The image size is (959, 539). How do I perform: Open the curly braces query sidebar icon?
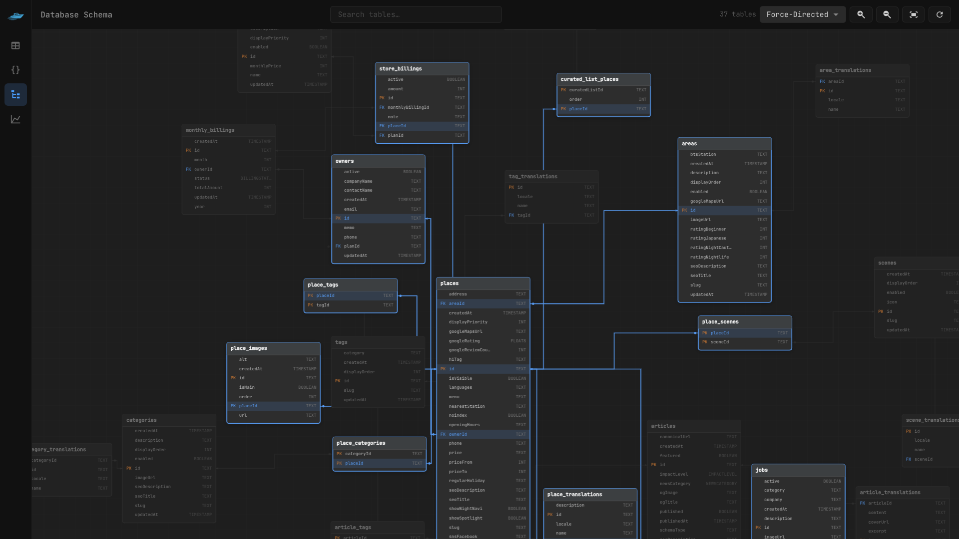tap(15, 70)
